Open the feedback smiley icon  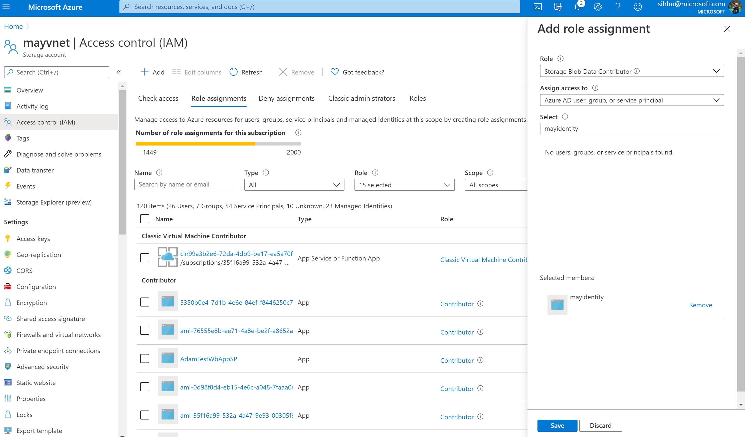(x=638, y=7)
